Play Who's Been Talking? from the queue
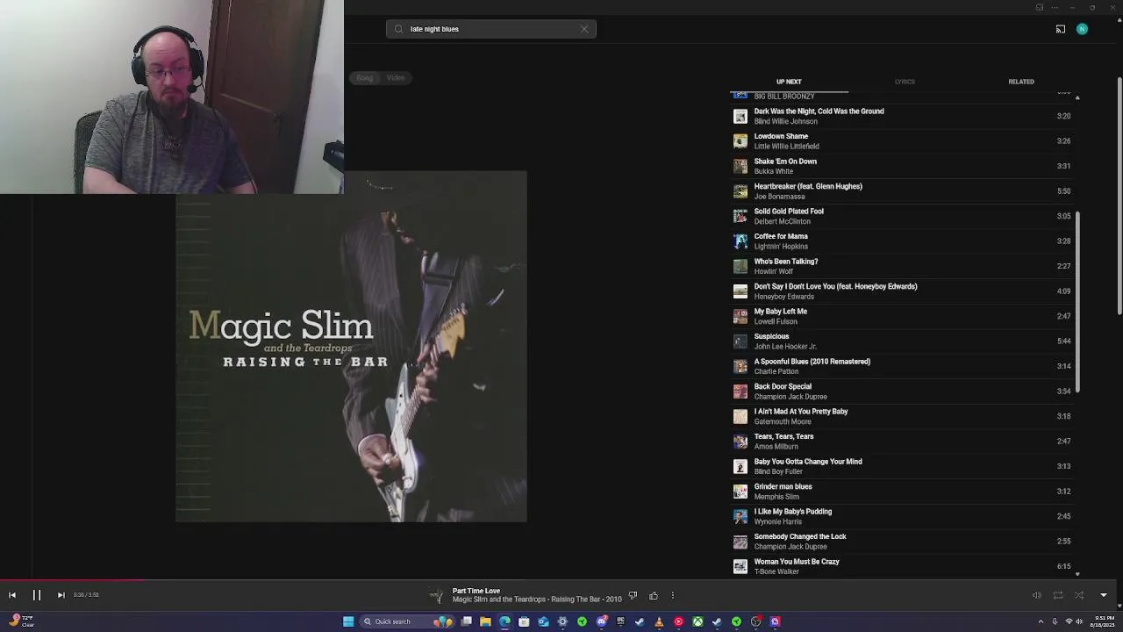Screen dimensions: 1123x632 902,266
